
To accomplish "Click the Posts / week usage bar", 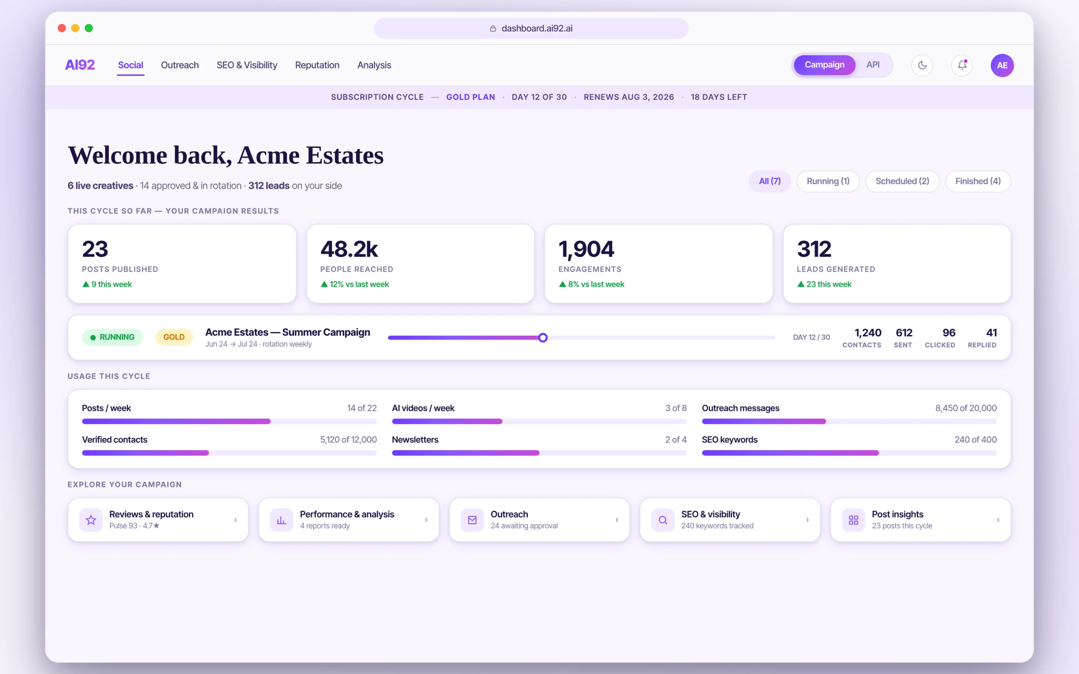I will 229,421.
